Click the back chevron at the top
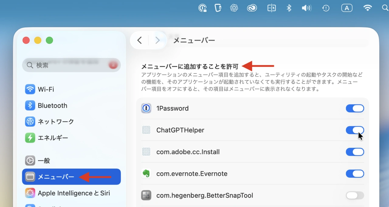This screenshot has height=207, width=389. coord(139,40)
